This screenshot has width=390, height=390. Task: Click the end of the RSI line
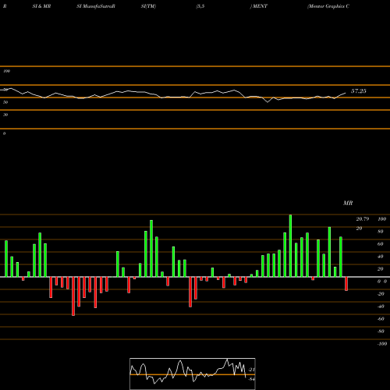tap(346, 93)
